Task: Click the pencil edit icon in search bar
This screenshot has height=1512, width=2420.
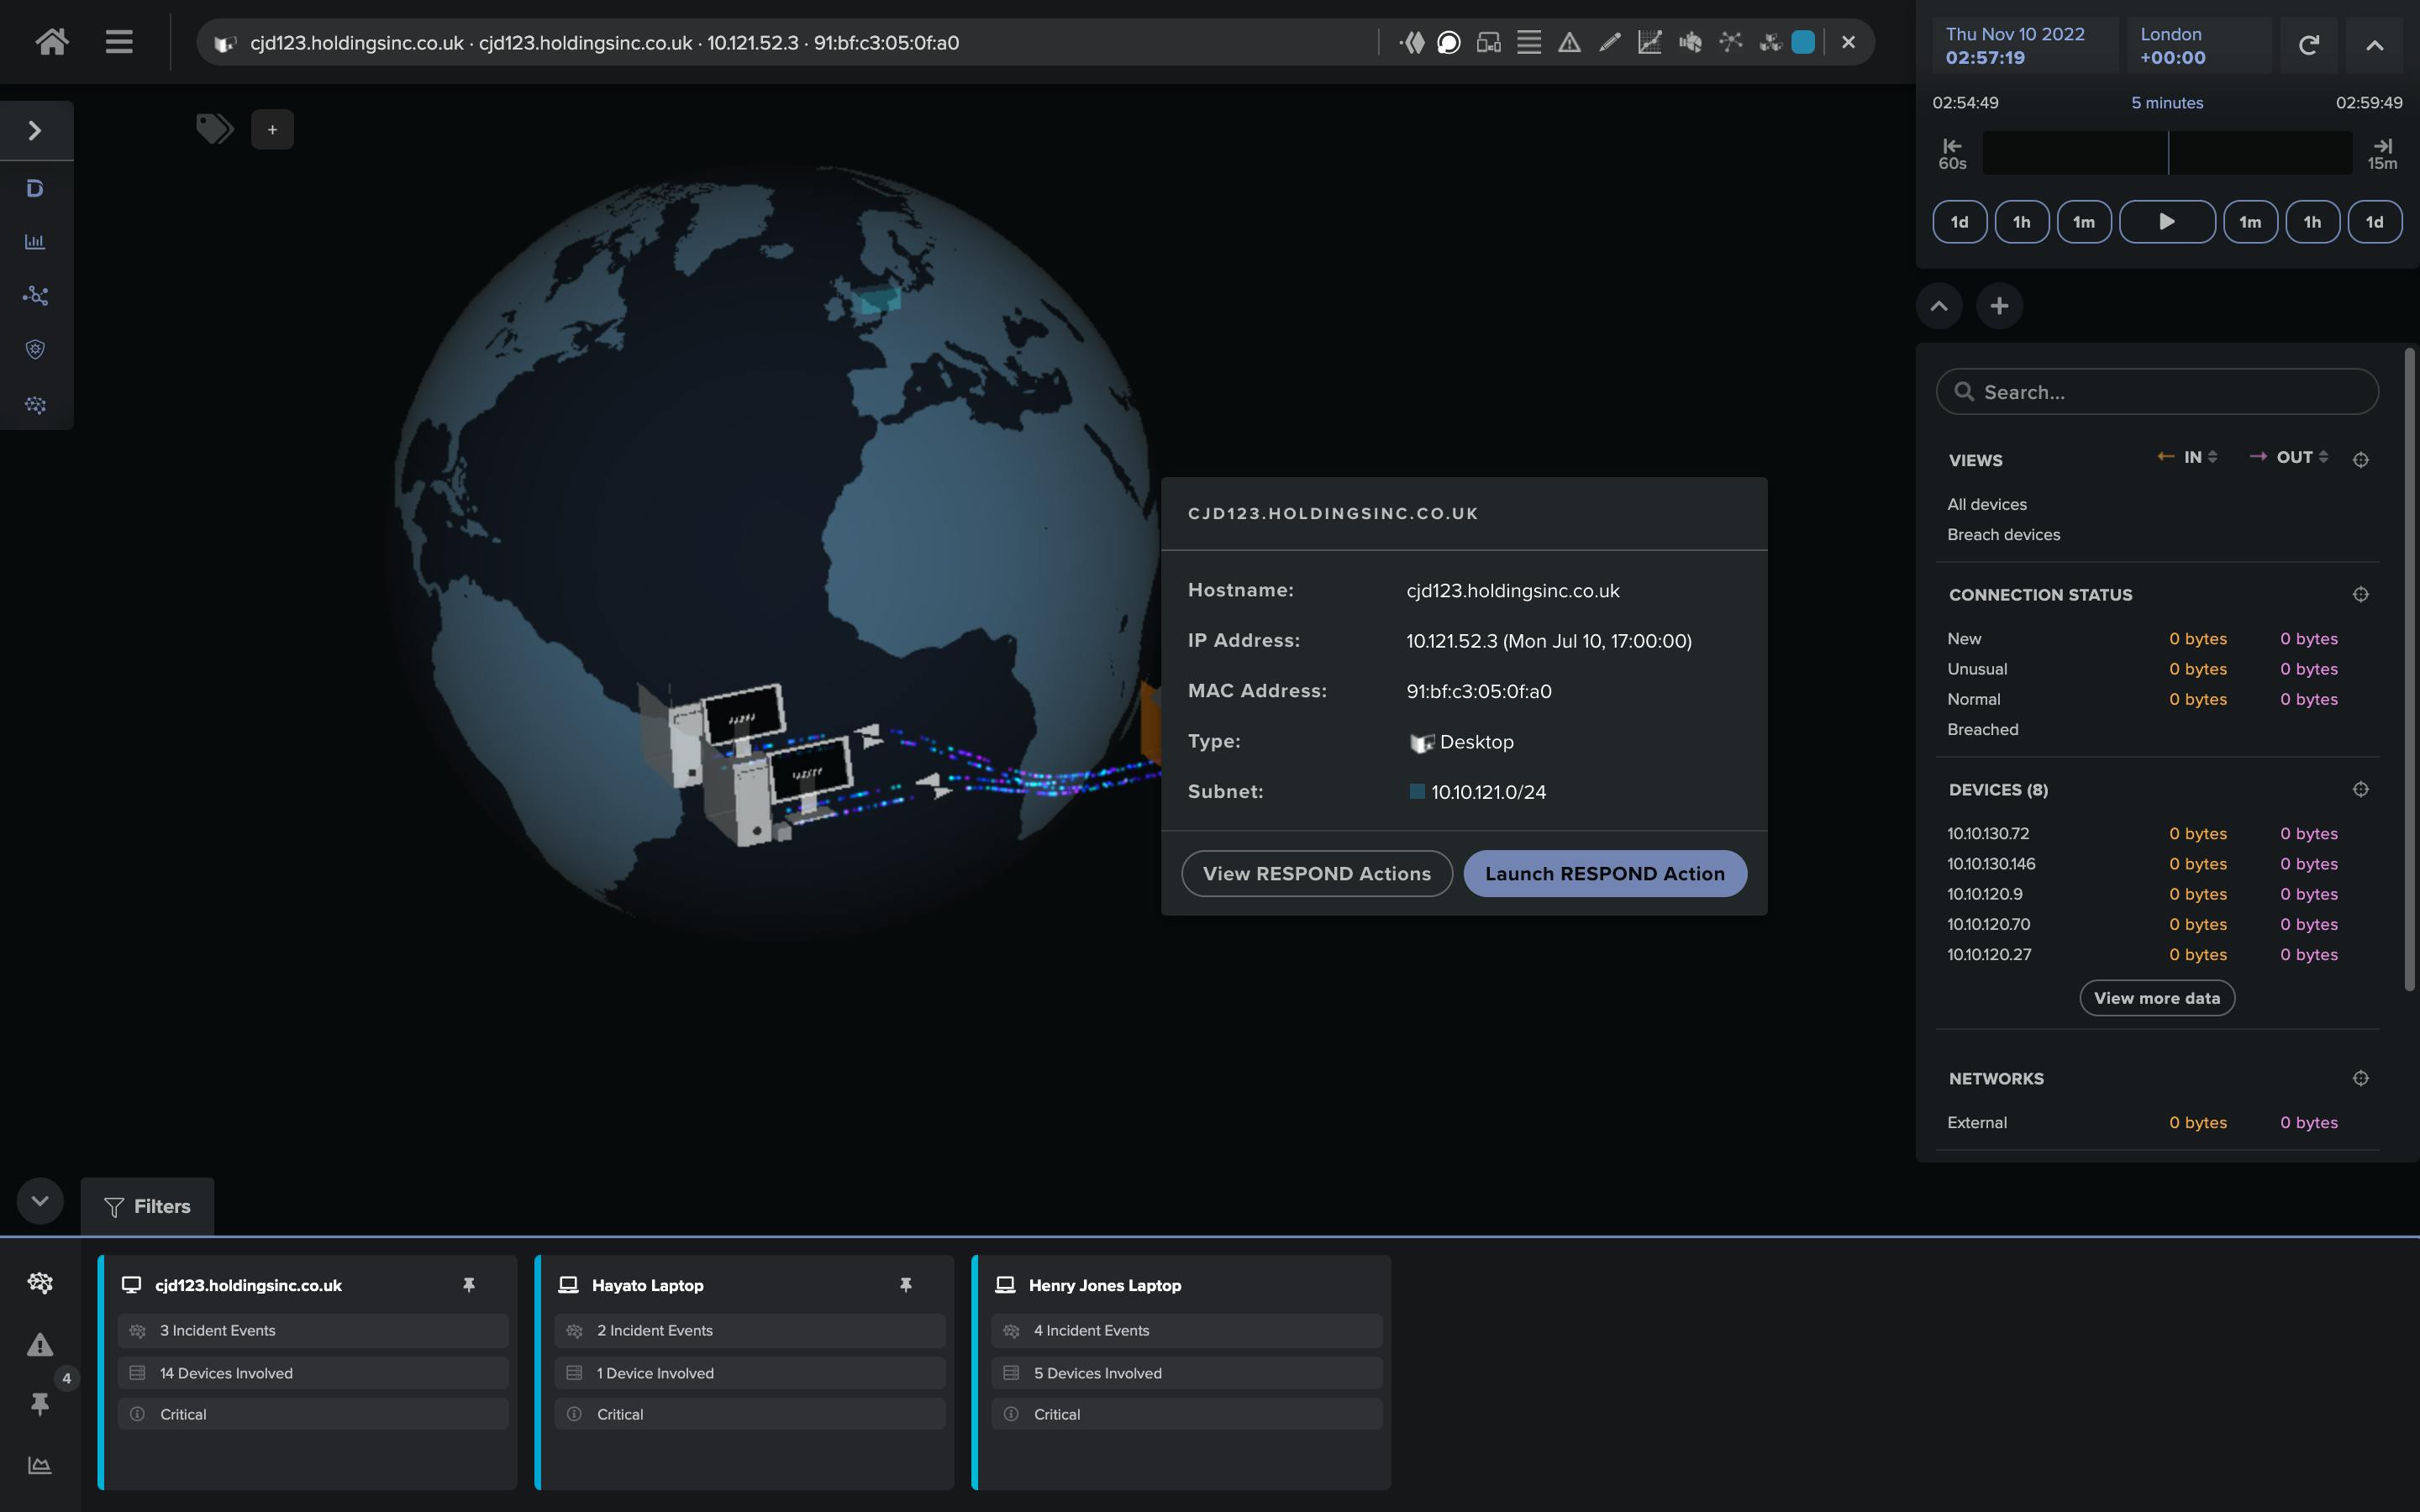Action: (1609, 42)
